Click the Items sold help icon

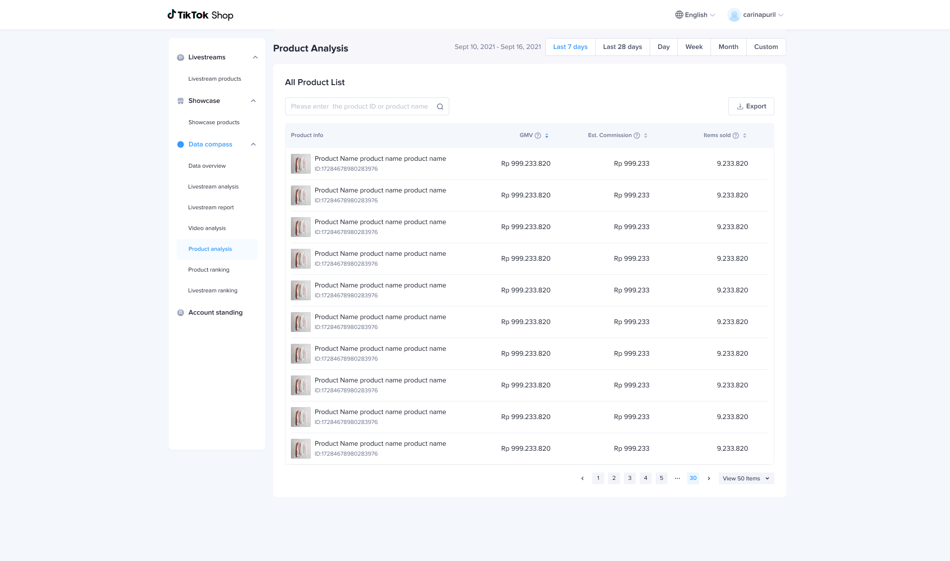tap(736, 136)
